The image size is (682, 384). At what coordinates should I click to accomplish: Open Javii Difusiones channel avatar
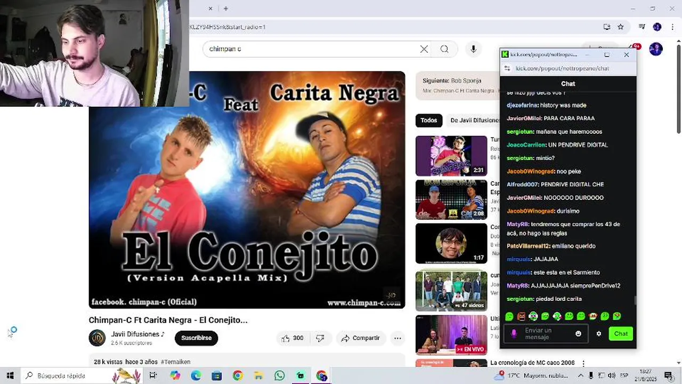(x=97, y=338)
